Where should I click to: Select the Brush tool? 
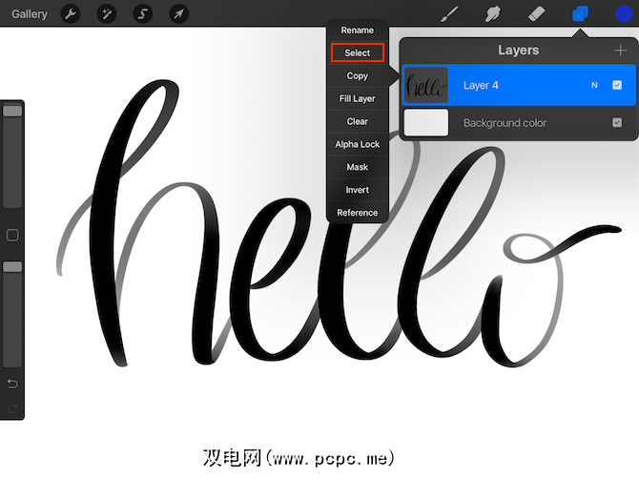(450, 14)
